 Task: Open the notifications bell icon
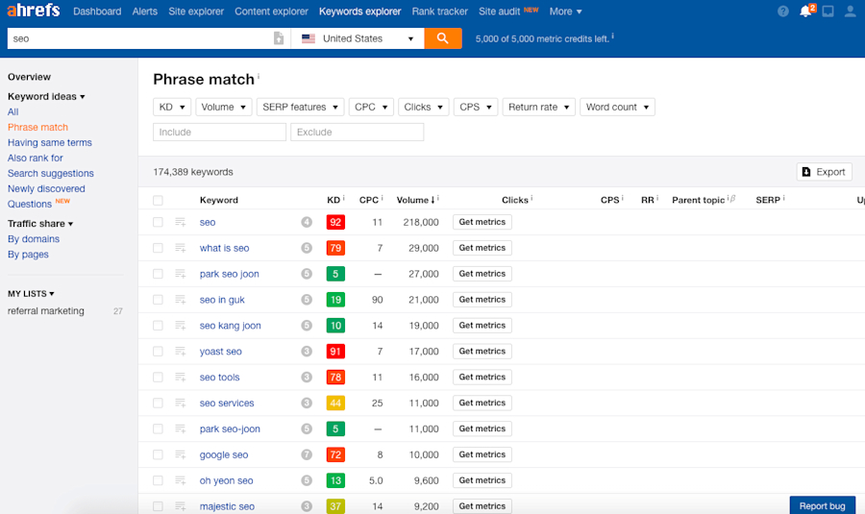click(805, 12)
